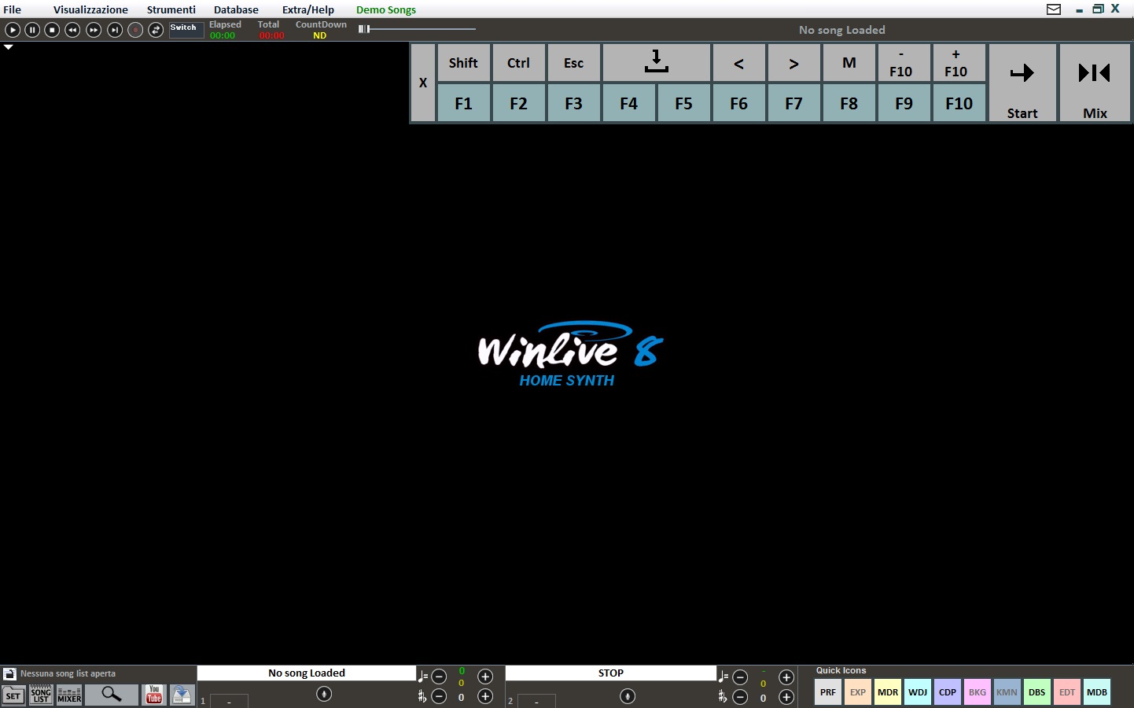Open the Strumenti menu
This screenshot has height=708, width=1134.
(171, 9)
